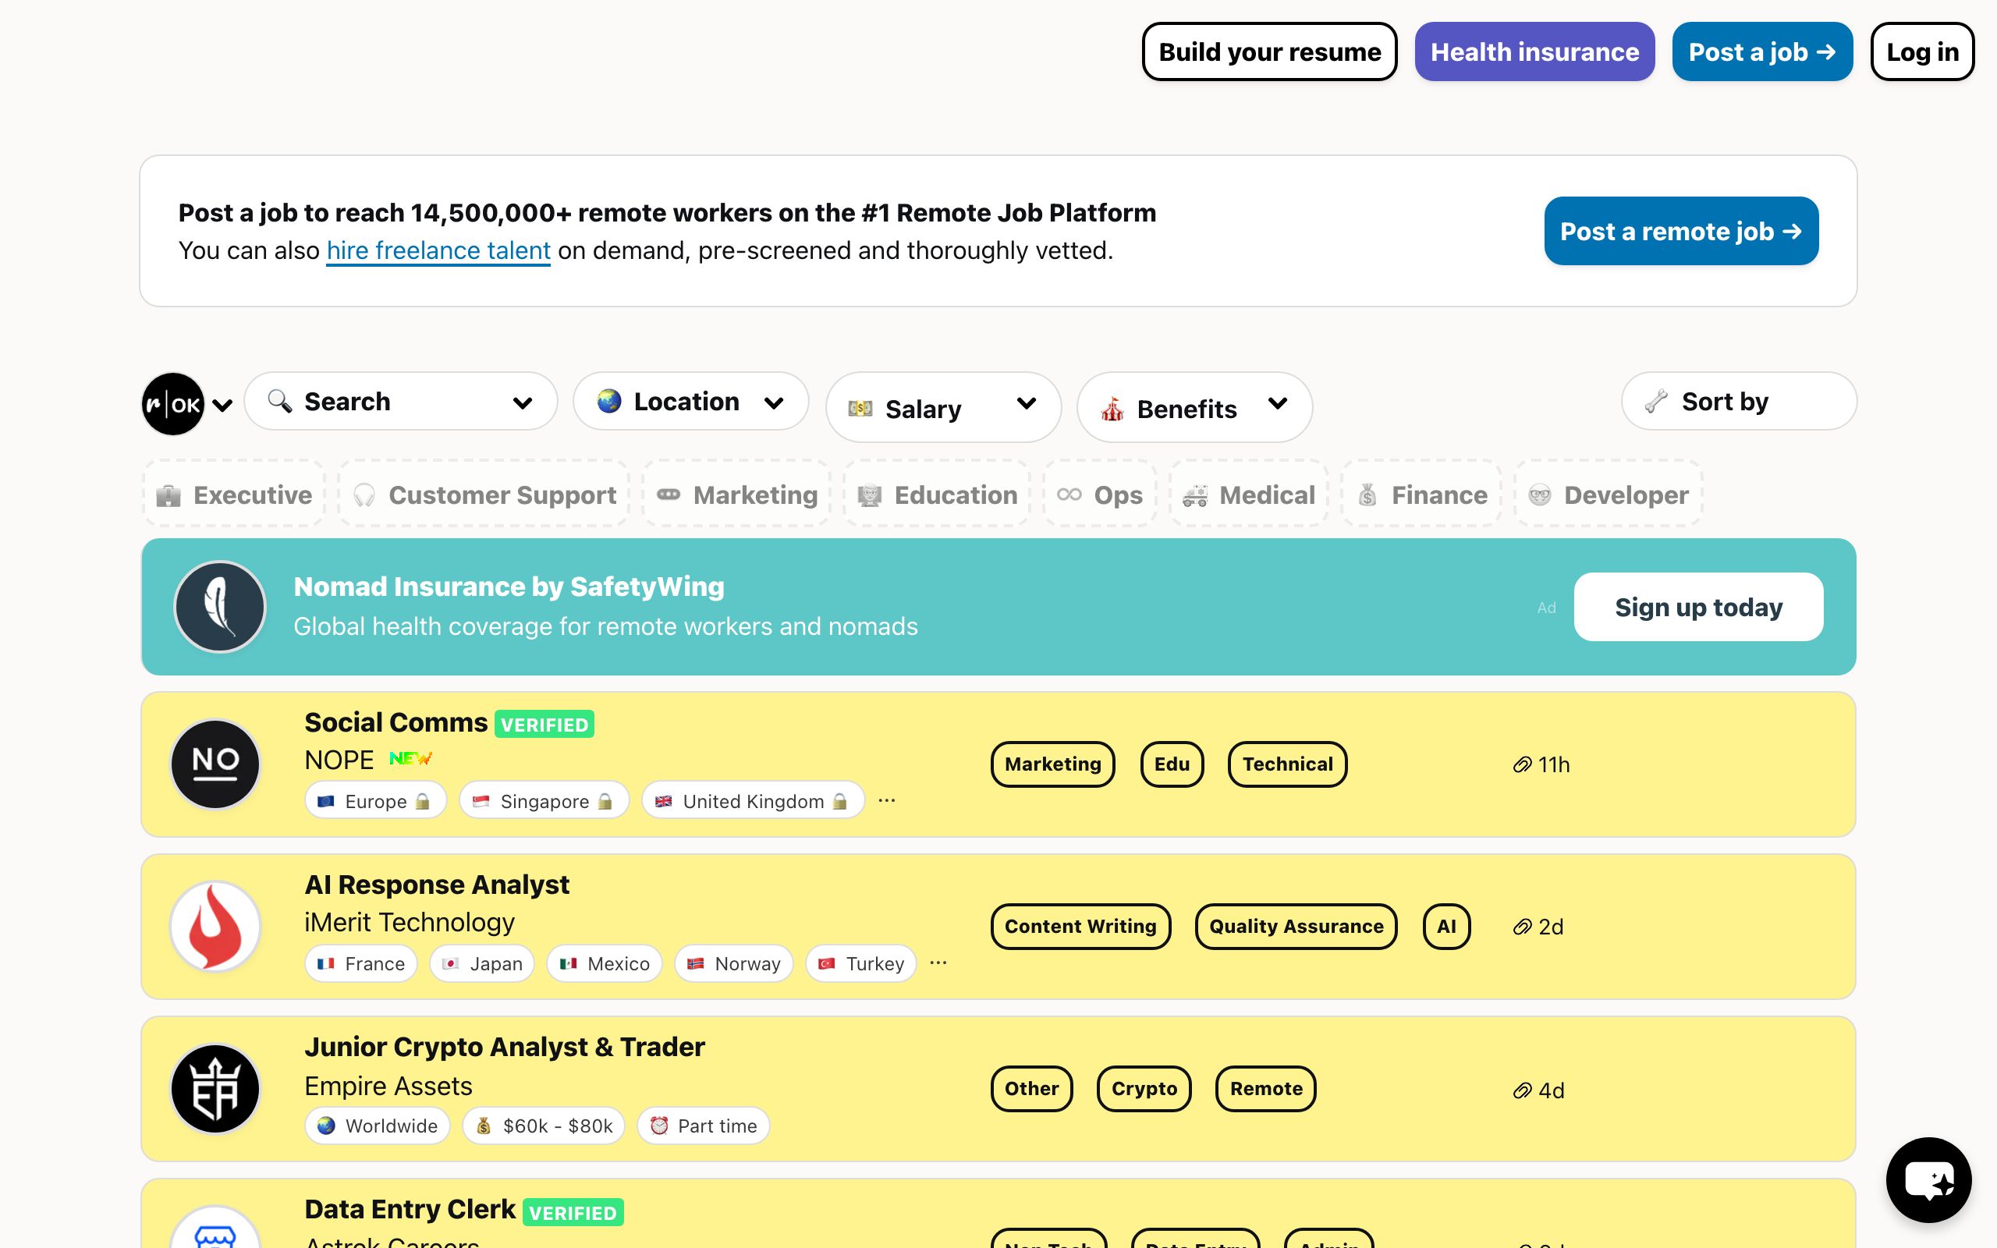
Task: Click the Post a job button
Action: point(1762,51)
